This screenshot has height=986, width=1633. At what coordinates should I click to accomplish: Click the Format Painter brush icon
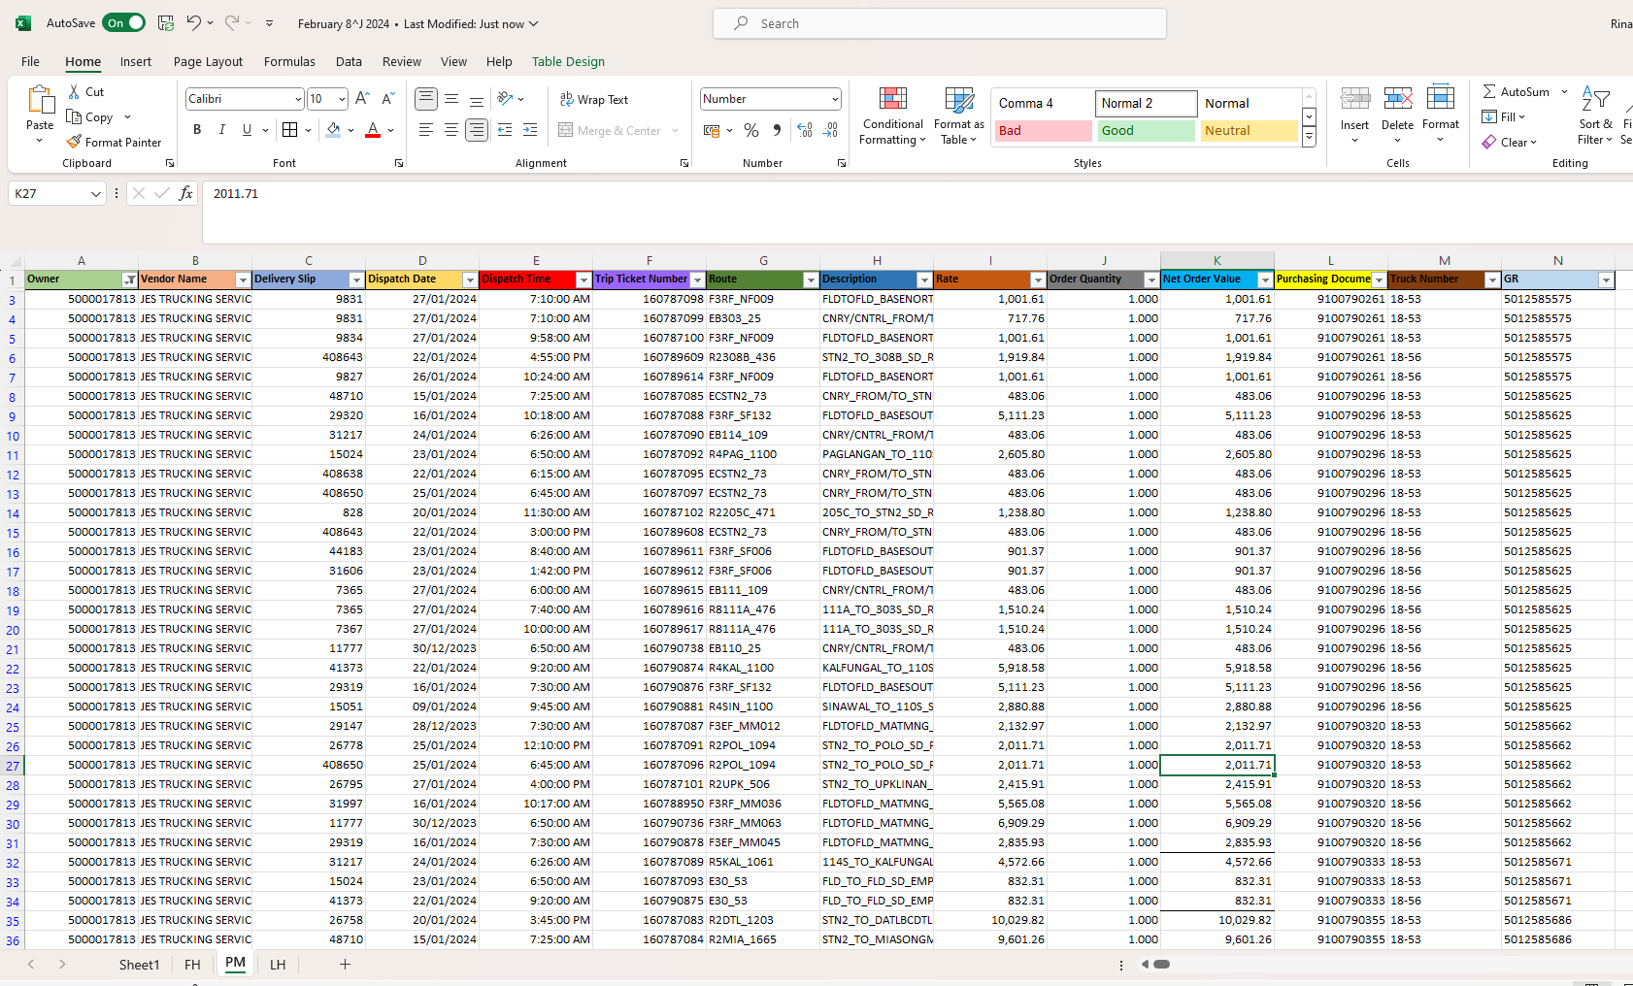pos(74,142)
